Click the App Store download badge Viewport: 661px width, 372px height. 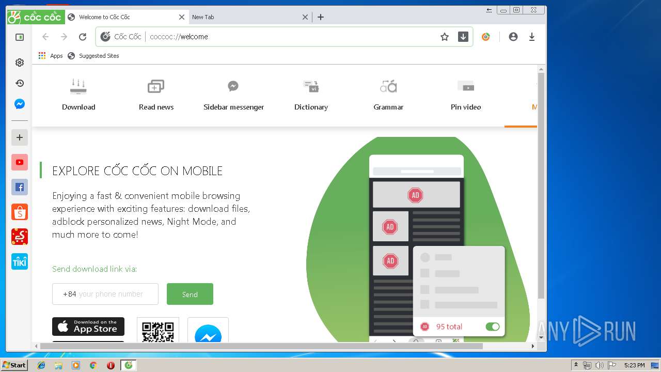(88, 327)
